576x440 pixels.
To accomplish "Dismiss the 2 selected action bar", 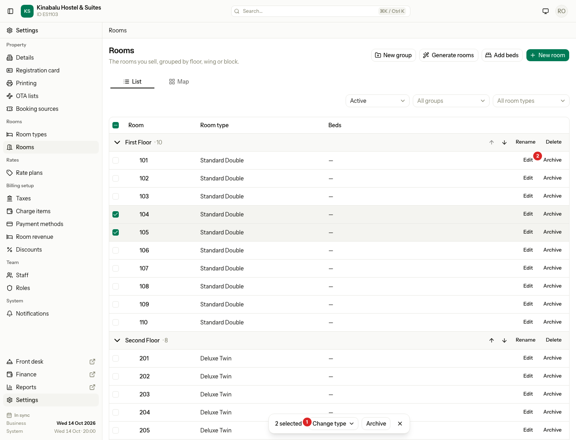I will 400,424.
